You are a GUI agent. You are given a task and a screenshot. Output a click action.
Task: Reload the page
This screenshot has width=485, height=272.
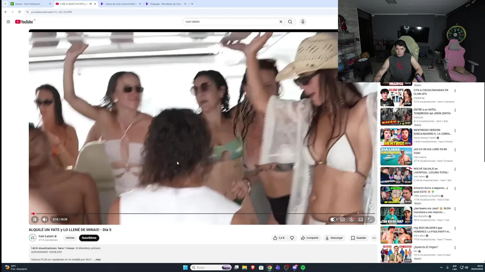[x=19, y=12]
